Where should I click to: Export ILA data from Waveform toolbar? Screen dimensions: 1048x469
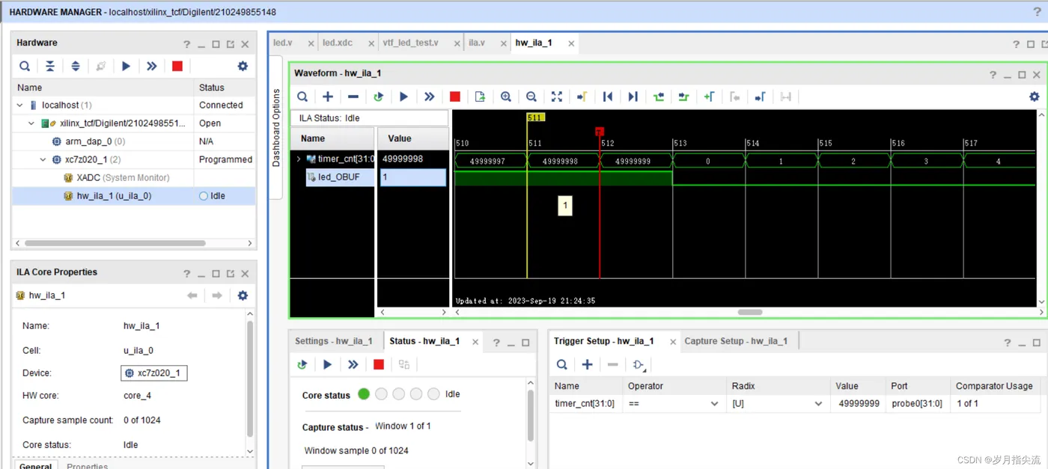click(x=481, y=96)
